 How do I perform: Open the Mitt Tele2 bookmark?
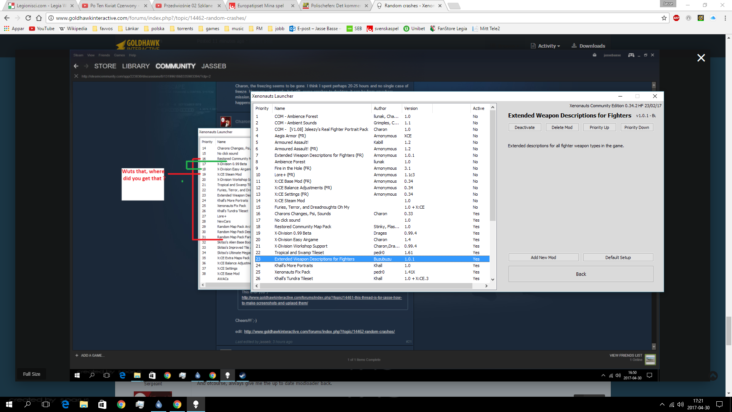click(486, 29)
